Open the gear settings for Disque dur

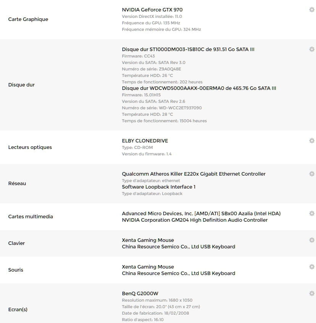(311, 49)
